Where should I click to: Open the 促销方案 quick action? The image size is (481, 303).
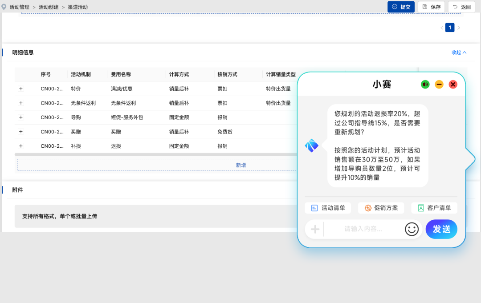(381, 208)
